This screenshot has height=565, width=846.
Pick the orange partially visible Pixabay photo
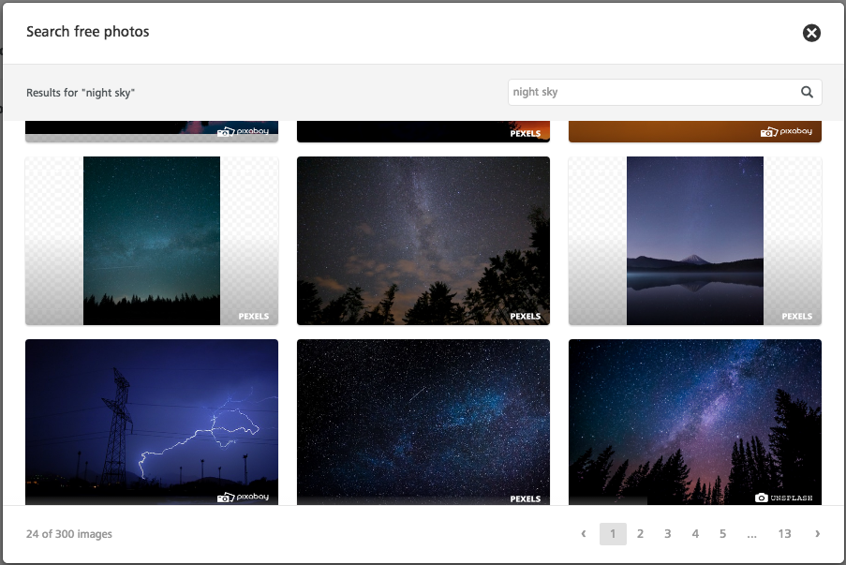coord(695,131)
